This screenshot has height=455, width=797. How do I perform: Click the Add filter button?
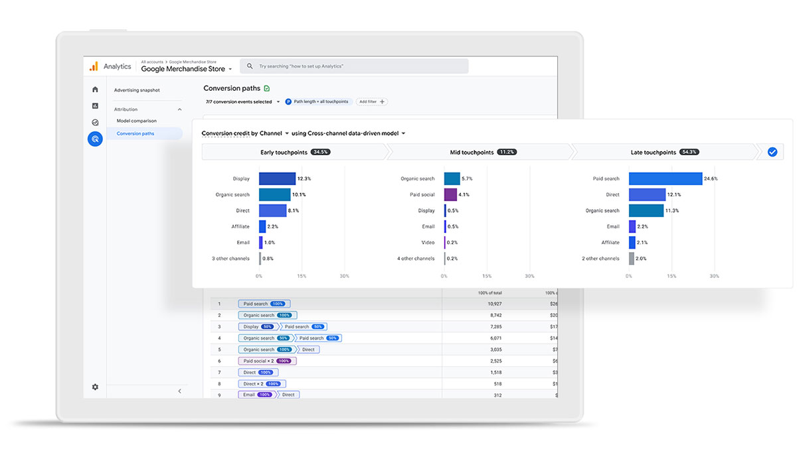click(x=372, y=101)
